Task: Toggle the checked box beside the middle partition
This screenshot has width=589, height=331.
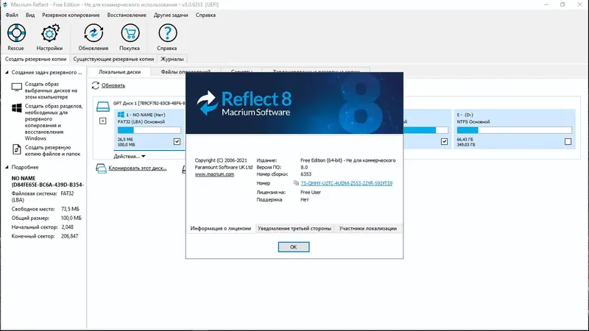Action: click(445, 141)
